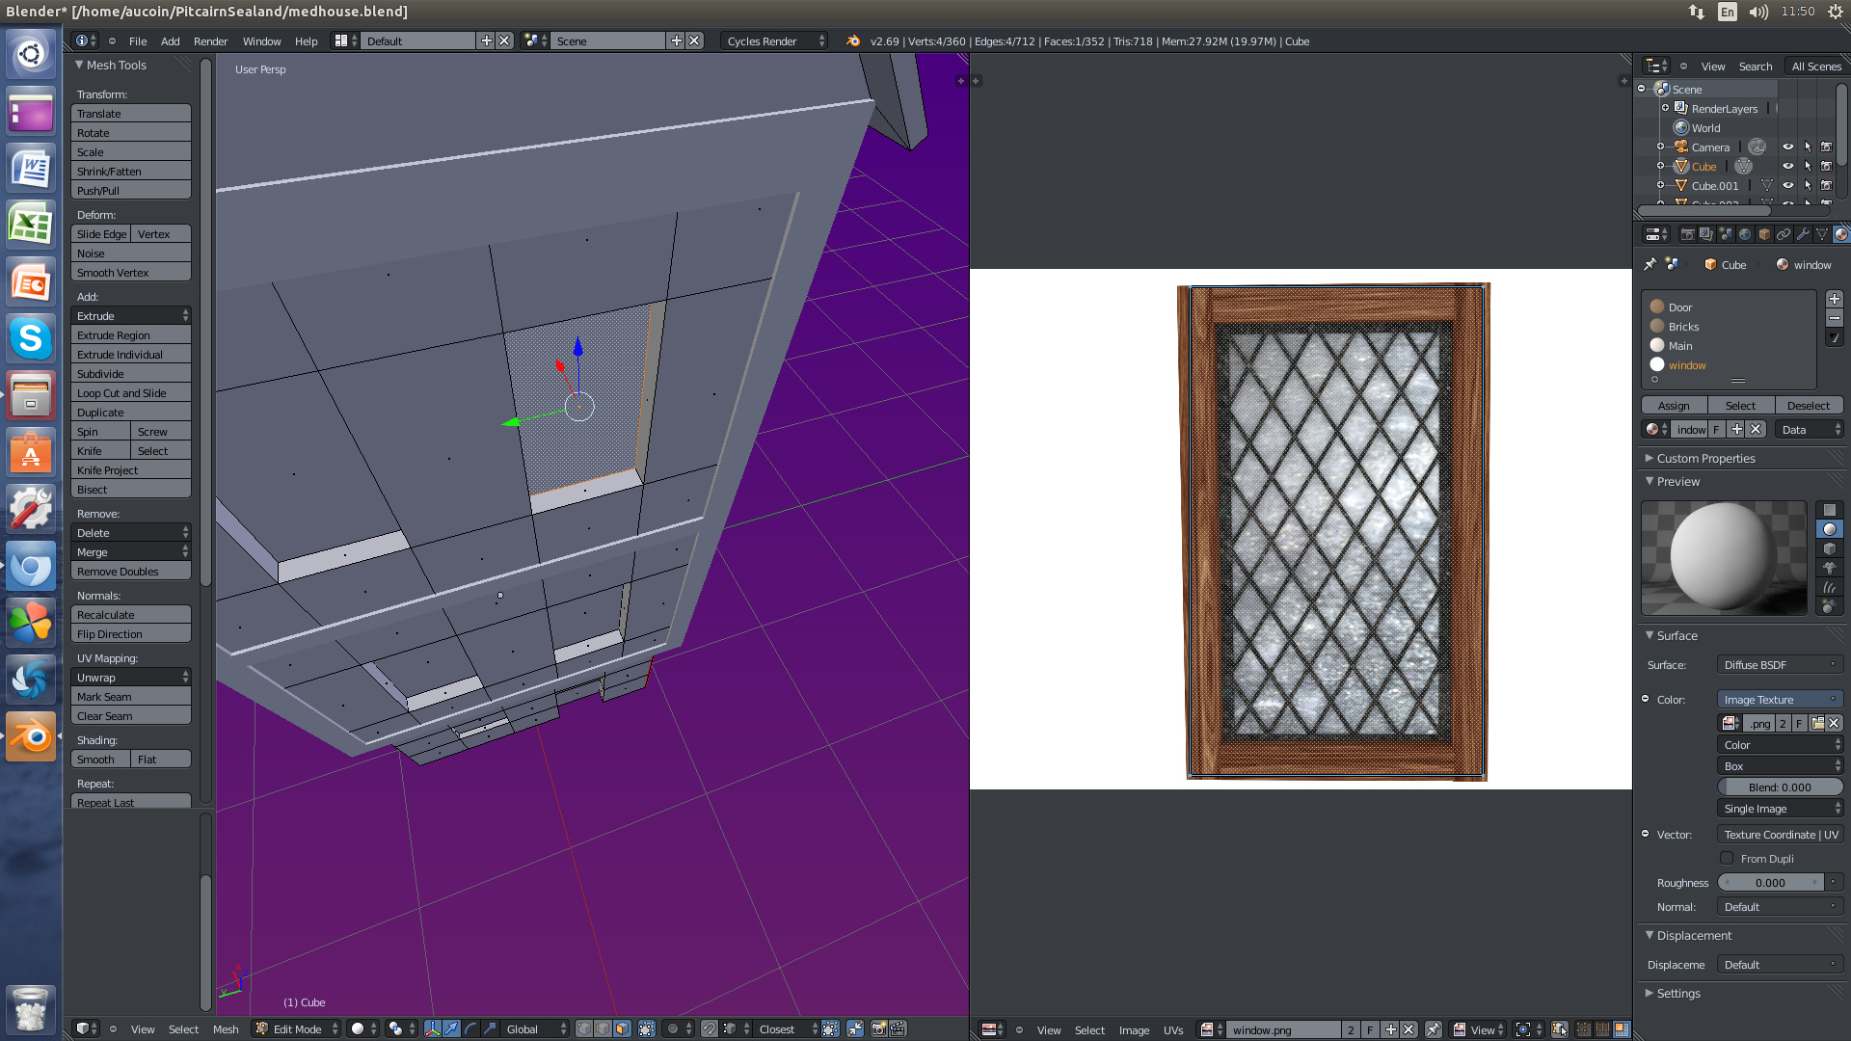Expand the Custom Properties panel

[x=1704, y=458]
